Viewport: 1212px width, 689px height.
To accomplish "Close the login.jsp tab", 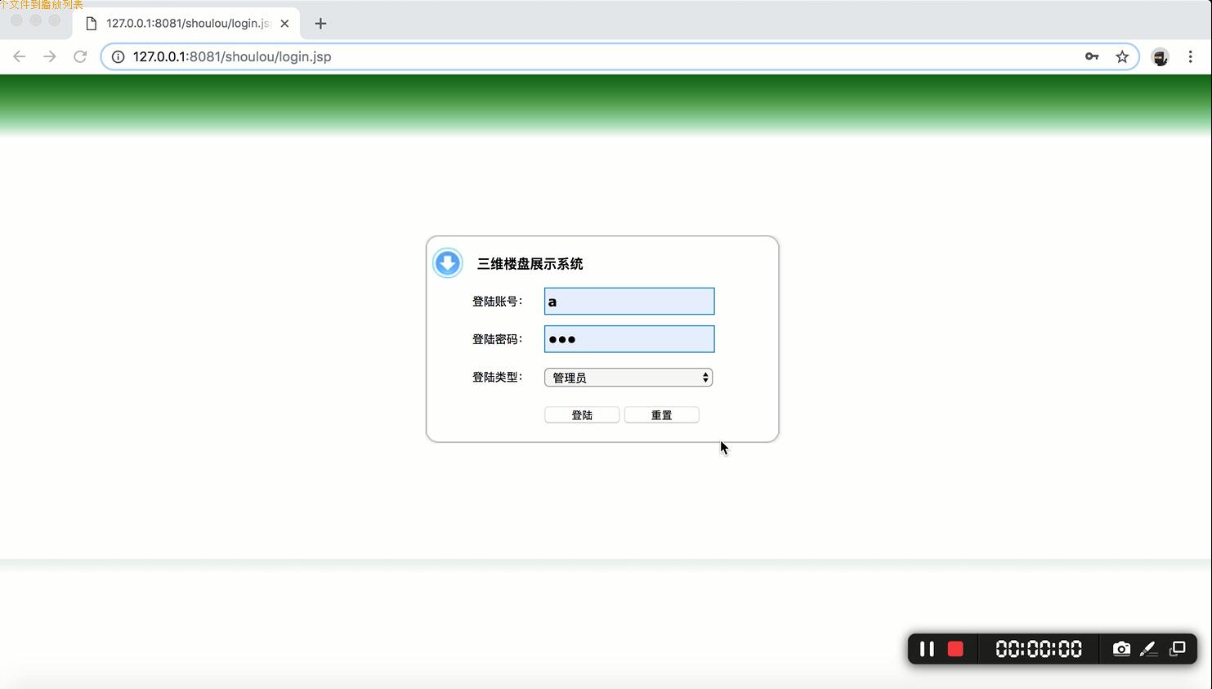I will click(x=284, y=24).
